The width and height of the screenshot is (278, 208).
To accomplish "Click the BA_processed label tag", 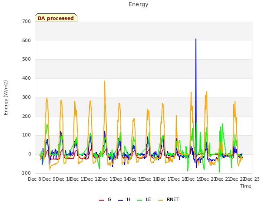I will coord(56,18).
